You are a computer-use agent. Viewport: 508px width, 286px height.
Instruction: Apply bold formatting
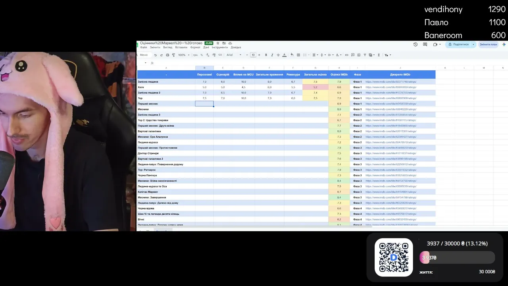tap(266, 55)
